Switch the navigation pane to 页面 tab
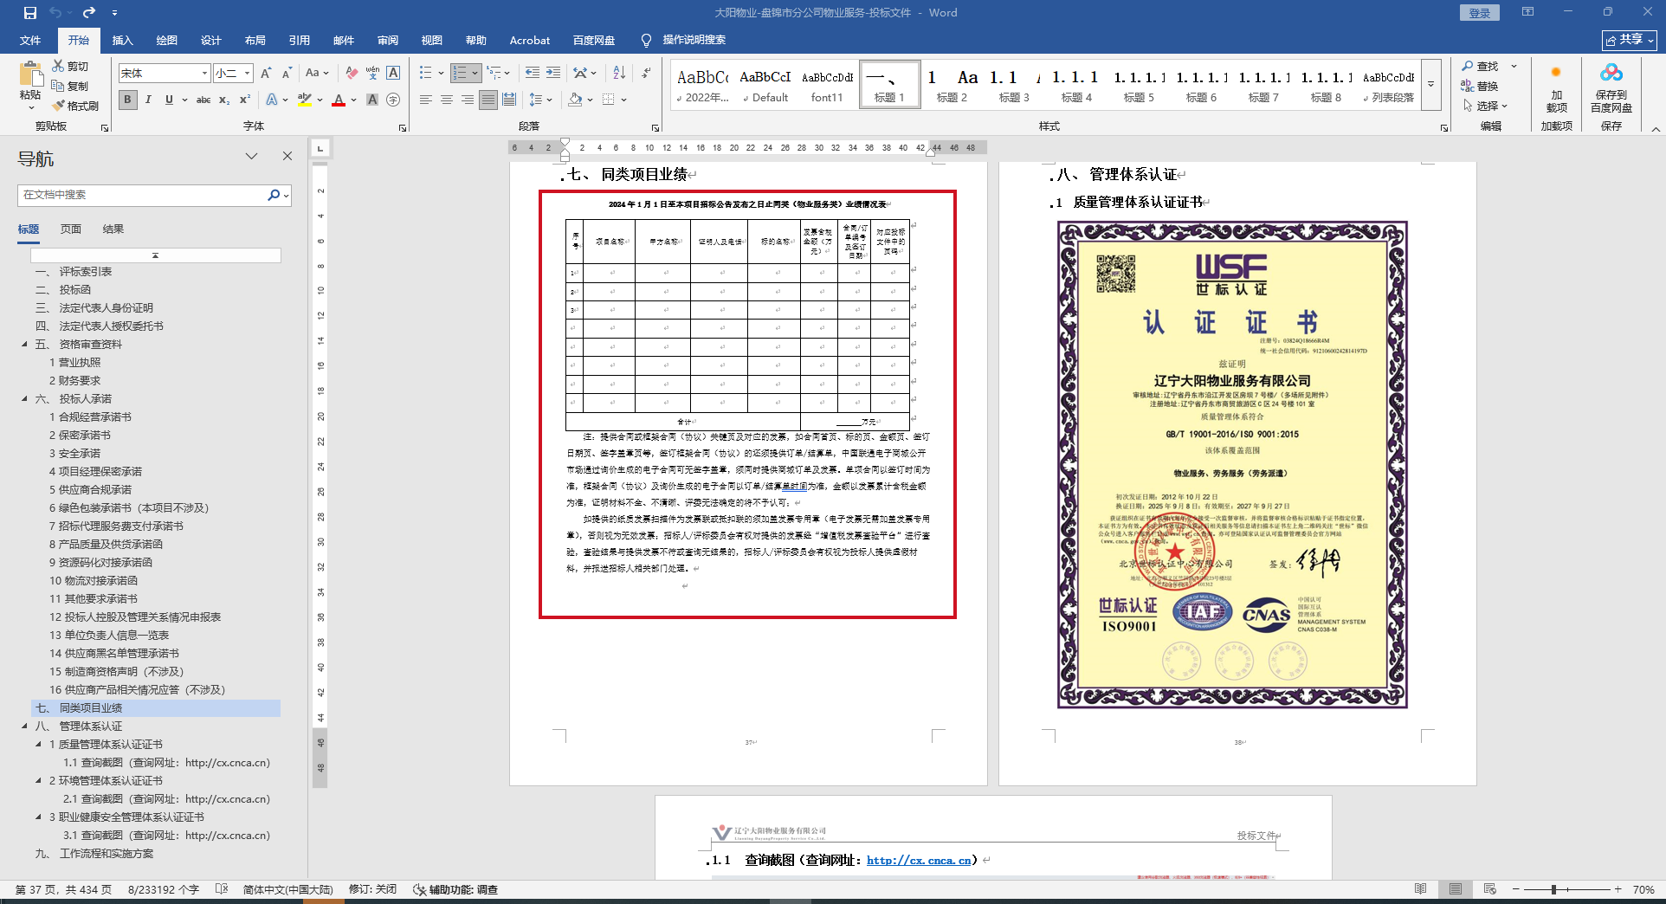 [70, 229]
